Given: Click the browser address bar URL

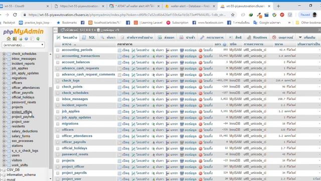Looking at the screenshot, I should click(127, 15).
